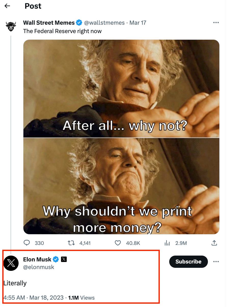Open Elon Musk's avatar picture
The width and height of the screenshot is (228, 307).
click(x=11, y=263)
